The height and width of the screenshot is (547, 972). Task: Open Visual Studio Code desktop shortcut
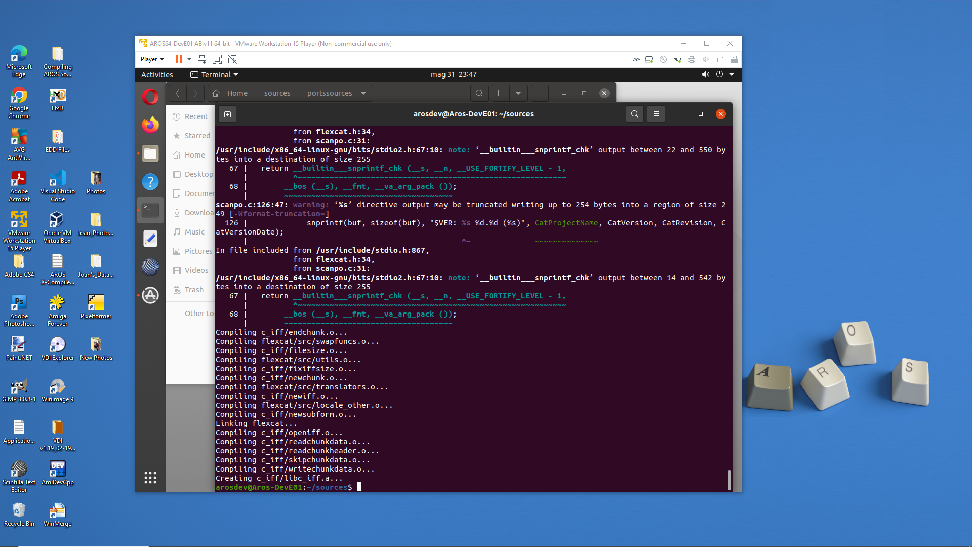coord(58,186)
